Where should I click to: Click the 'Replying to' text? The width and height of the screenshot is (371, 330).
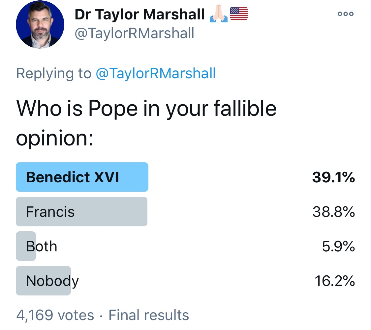coord(54,73)
